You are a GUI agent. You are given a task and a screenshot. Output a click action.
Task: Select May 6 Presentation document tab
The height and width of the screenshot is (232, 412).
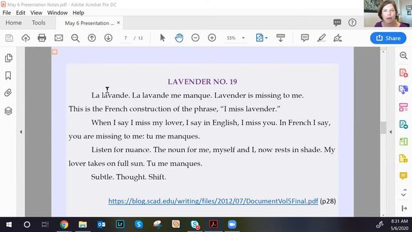(89, 23)
